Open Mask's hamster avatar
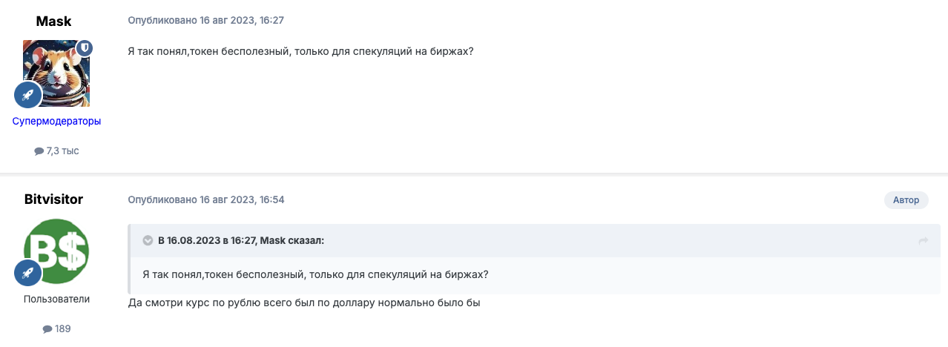 point(56,73)
